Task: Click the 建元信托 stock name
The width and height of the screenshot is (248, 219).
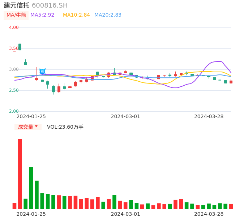Action: click(x=17, y=5)
